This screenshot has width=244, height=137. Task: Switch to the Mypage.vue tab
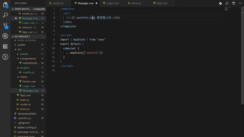(x=85, y=3)
